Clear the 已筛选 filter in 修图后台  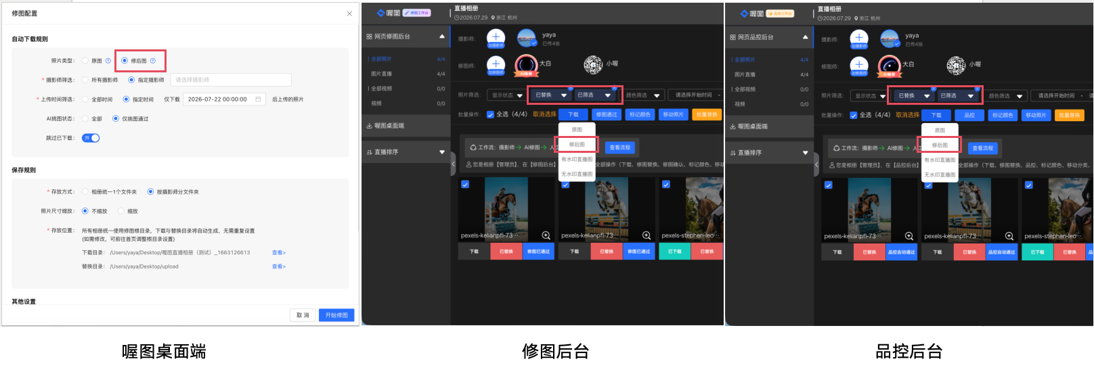(613, 88)
